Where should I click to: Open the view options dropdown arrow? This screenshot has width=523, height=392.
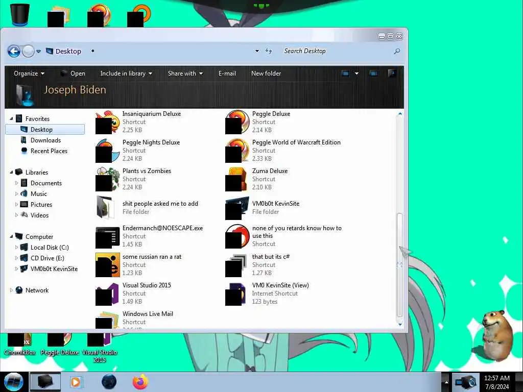356,73
